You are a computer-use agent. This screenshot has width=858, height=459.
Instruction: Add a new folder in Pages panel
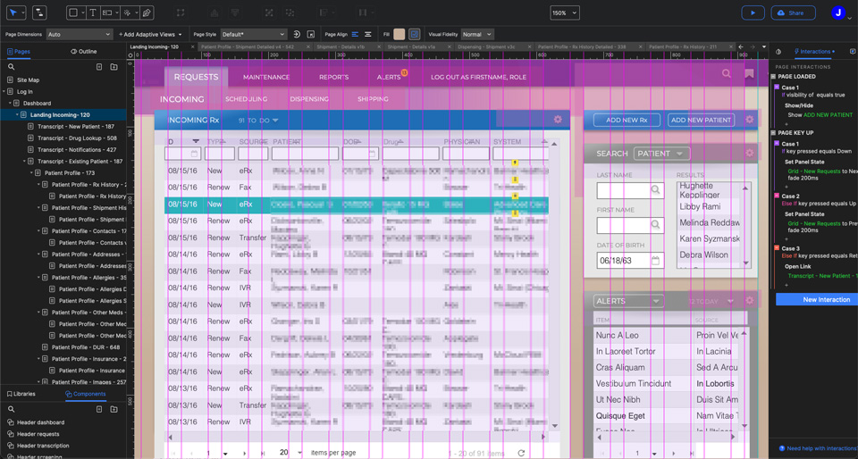coord(114,67)
